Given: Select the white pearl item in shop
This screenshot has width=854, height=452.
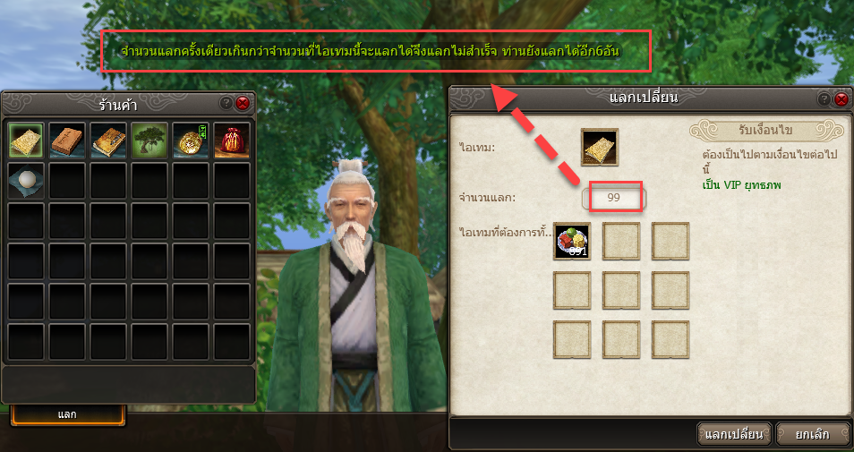Looking at the screenshot, I should 26,181.
